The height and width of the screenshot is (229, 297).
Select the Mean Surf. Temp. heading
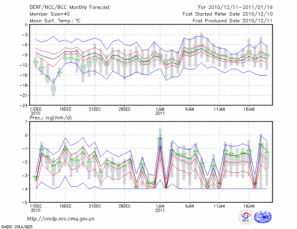[x=55, y=21]
